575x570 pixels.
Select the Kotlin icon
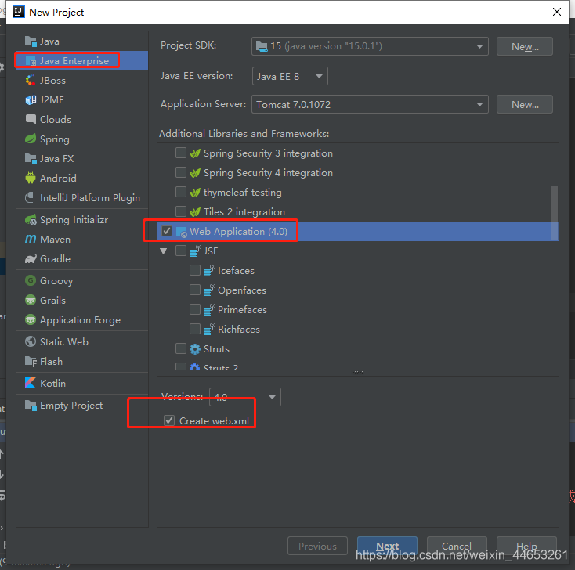31,383
